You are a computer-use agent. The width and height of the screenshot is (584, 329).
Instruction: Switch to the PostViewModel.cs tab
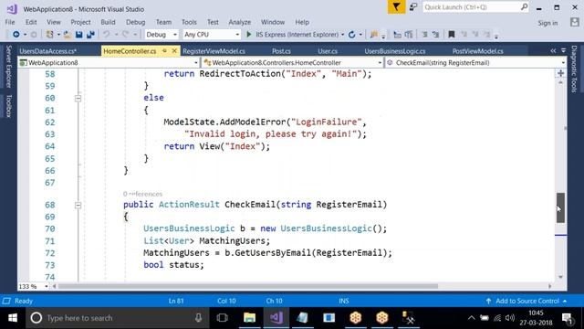point(477,51)
